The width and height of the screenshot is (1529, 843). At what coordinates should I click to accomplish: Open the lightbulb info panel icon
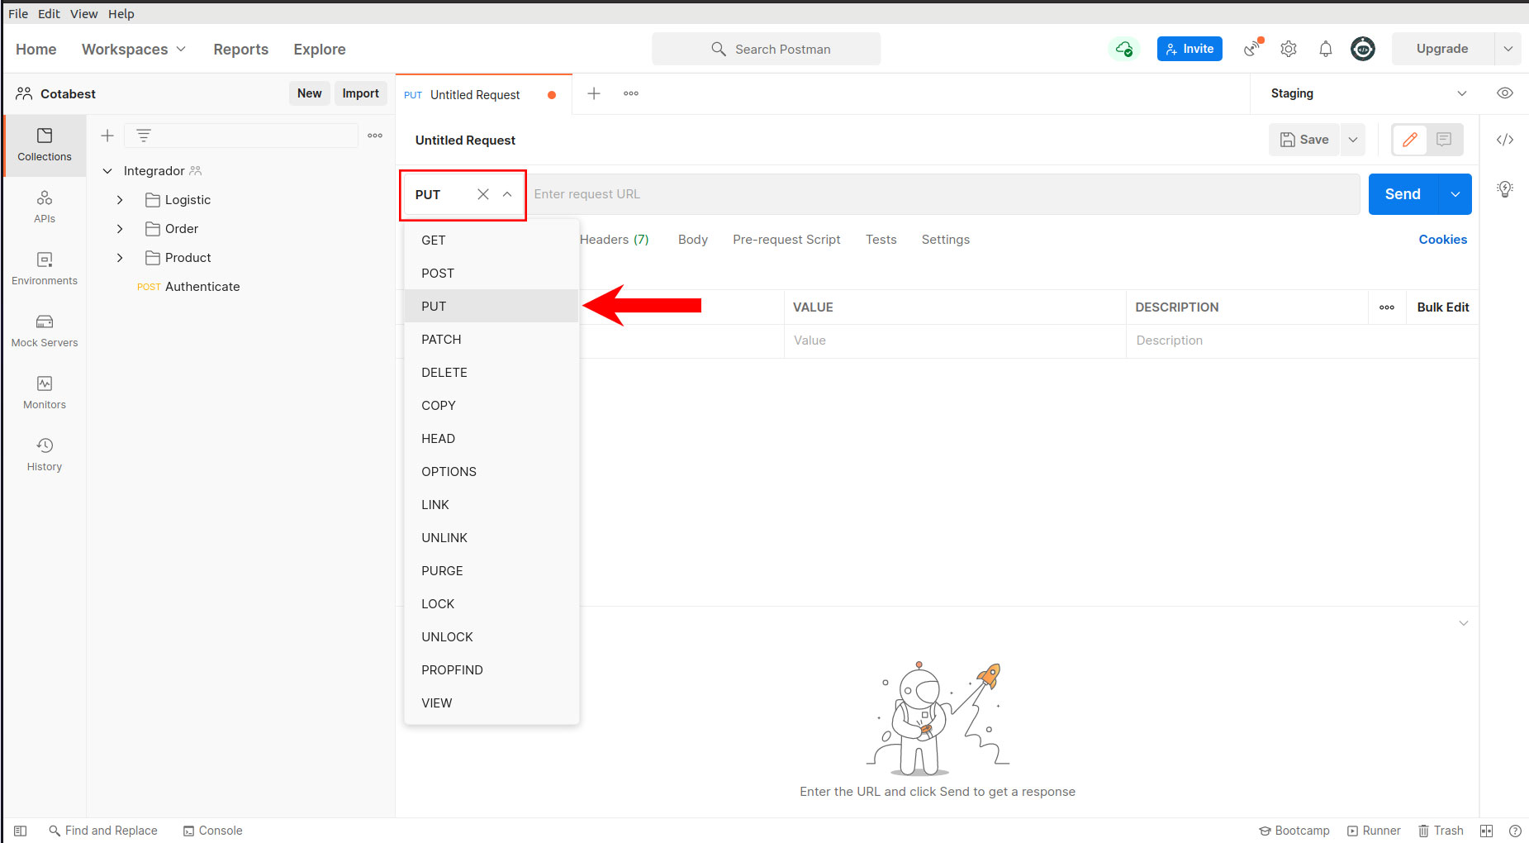[1505, 189]
